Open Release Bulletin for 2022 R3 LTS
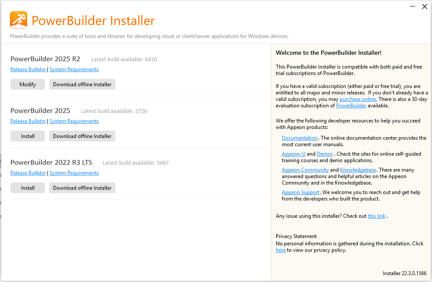 tap(28, 173)
